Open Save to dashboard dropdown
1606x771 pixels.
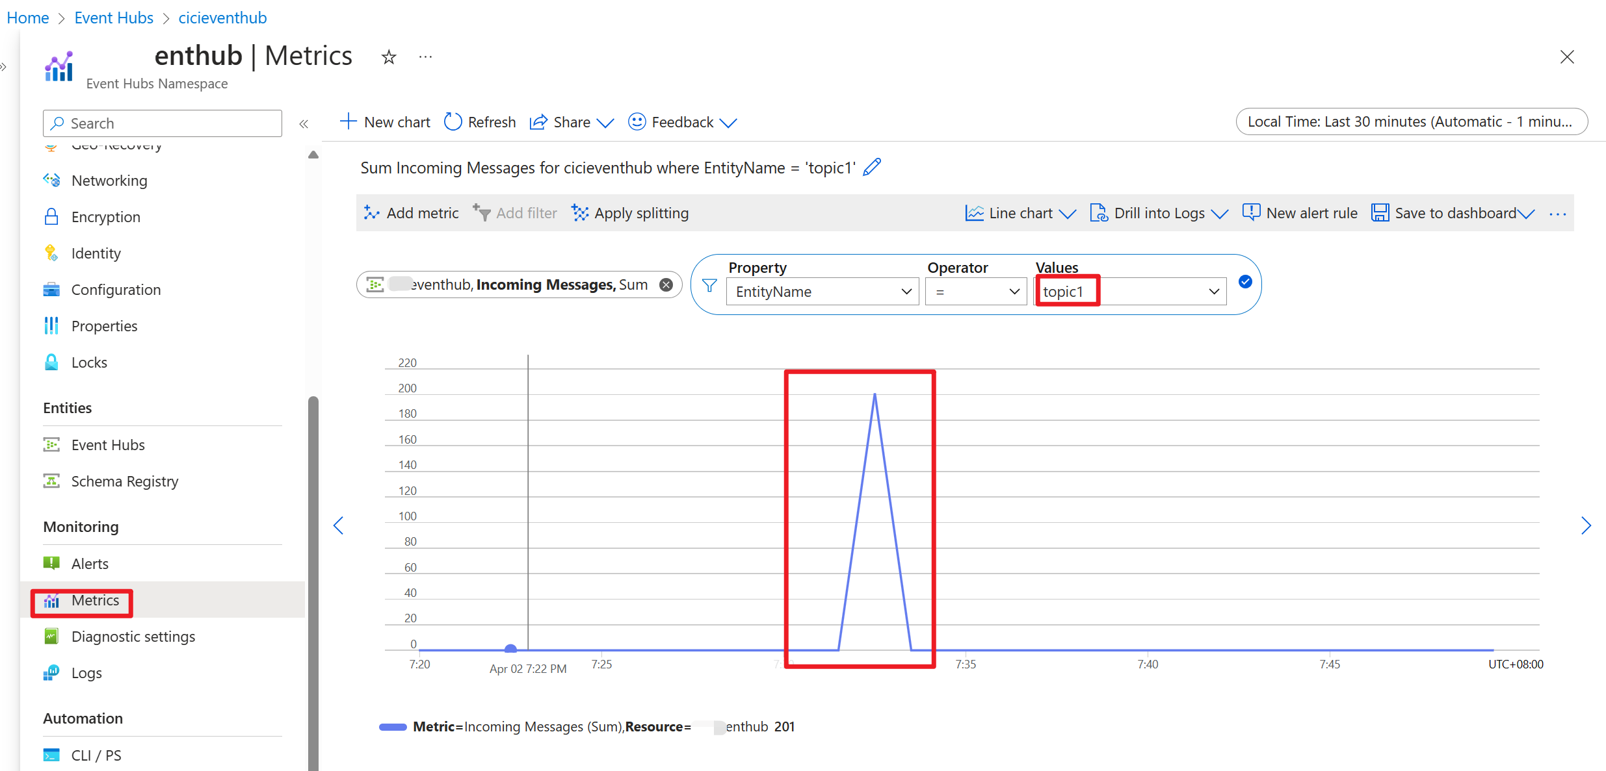coord(1453,213)
